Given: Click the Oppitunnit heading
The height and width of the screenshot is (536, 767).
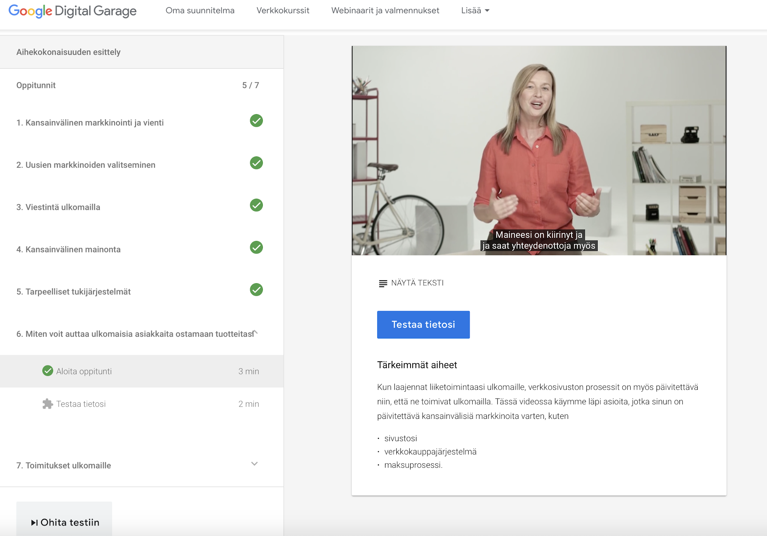Looking at the screenshot, I should (36, 85).
